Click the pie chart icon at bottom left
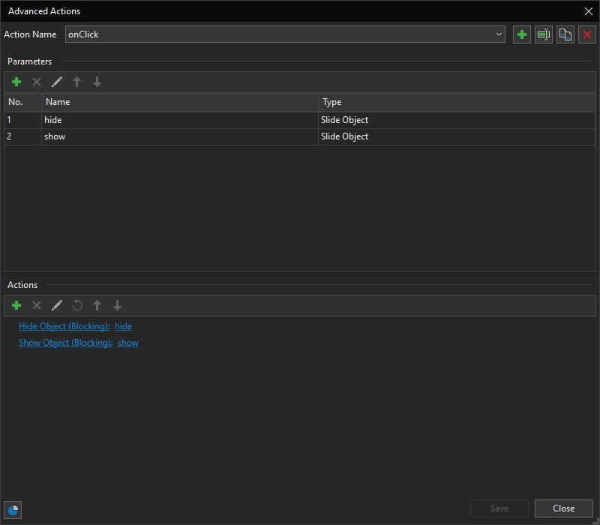Viewport: 600px width, 525px height. point(13,510)
